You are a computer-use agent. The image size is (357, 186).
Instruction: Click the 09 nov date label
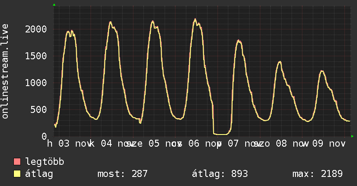pyautogui.click(x=329, y=144)
